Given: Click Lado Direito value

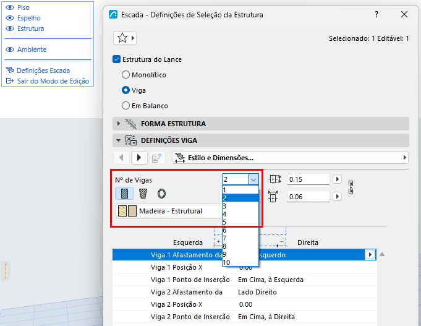Looking at the screenshot, I should [257, 292].
